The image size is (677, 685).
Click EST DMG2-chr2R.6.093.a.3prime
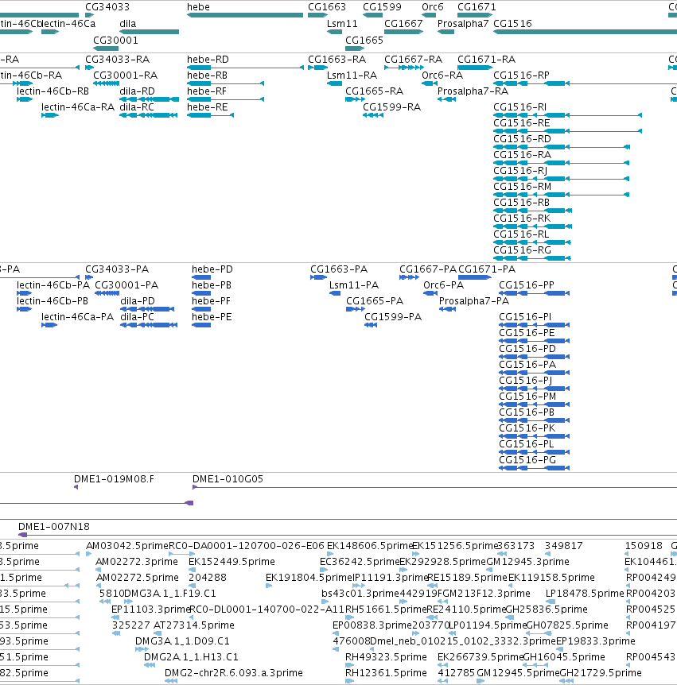171,681
